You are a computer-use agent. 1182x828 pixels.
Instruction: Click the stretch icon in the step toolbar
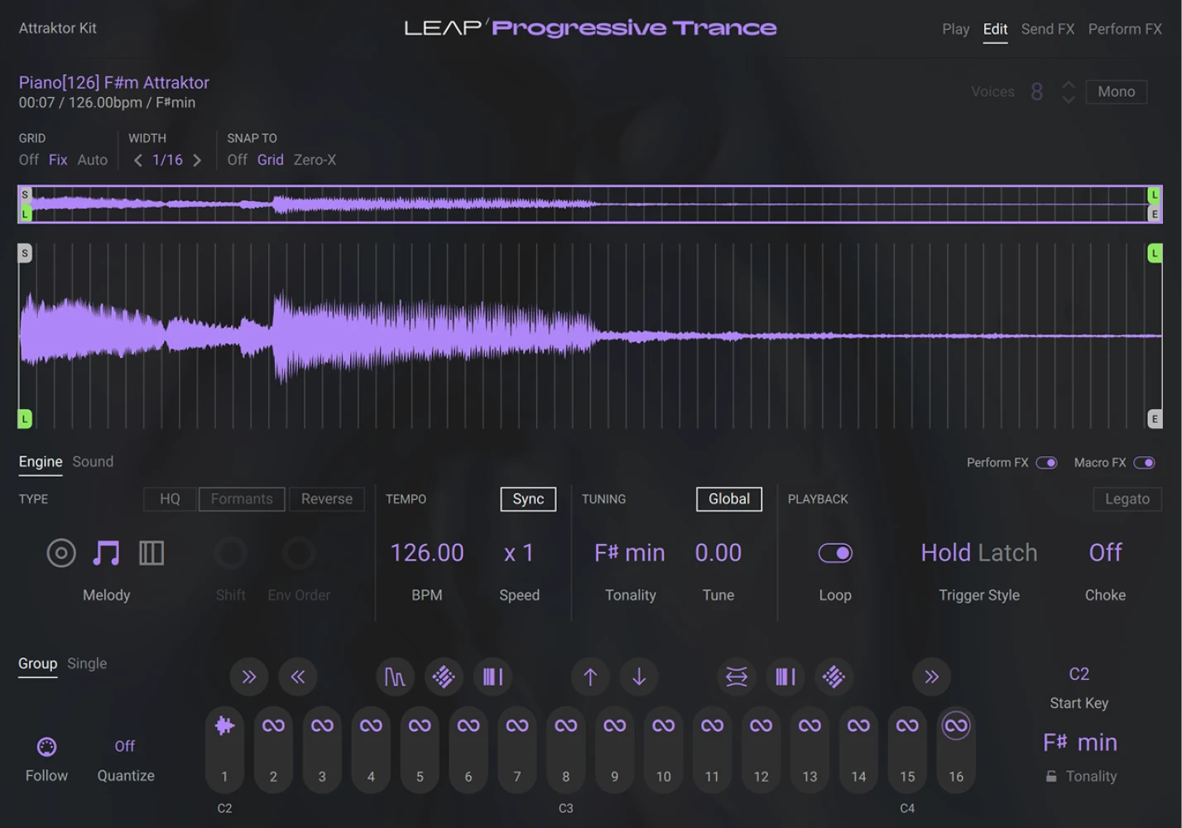736,676
